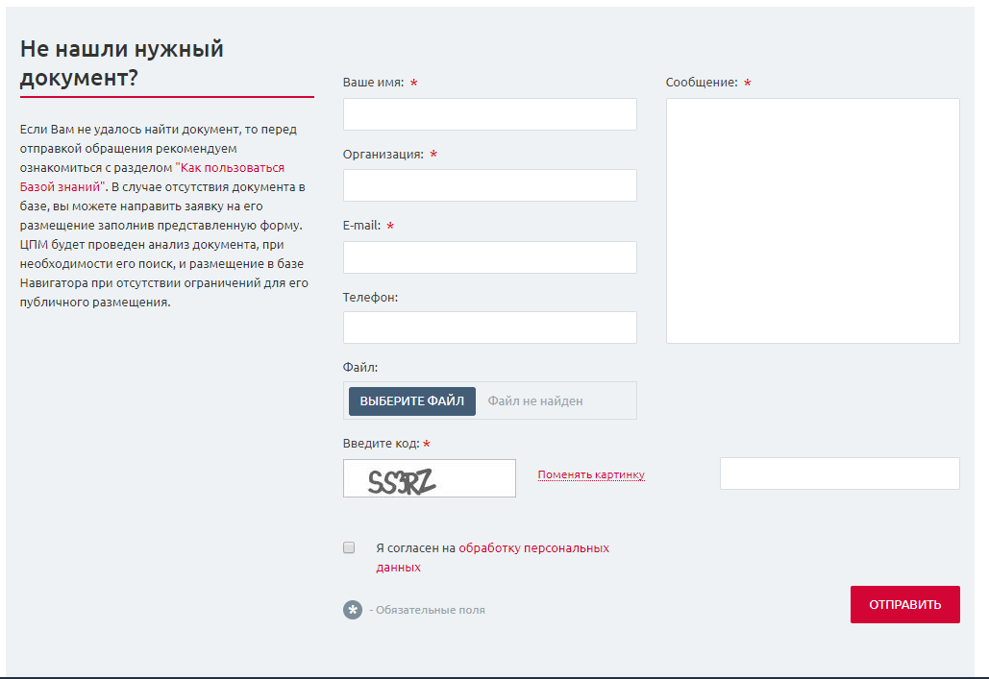This screenshot has height=679, width=989.
Task: Open the "обработку персональных данных" link
Action: 533,548
